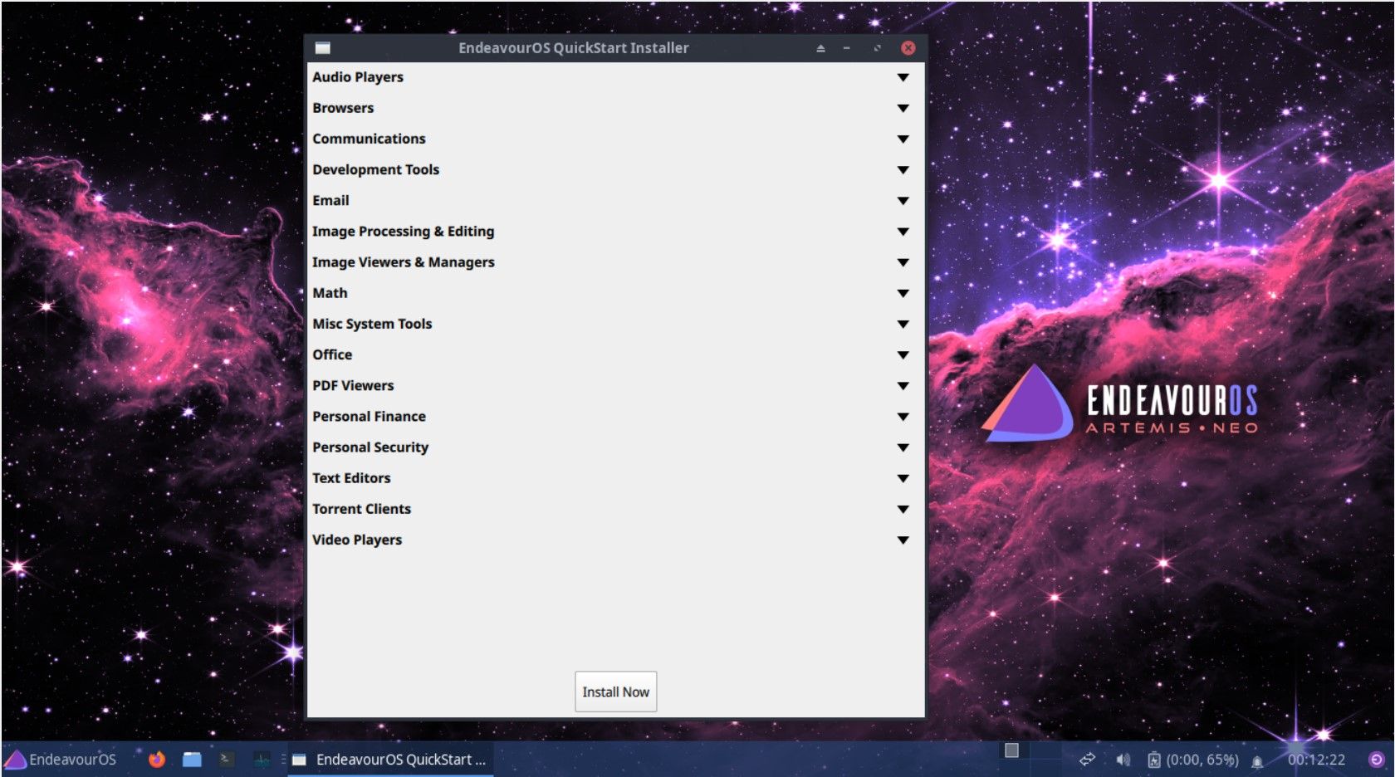Expand the Audio Players category arrow

[x=903, y=77]
